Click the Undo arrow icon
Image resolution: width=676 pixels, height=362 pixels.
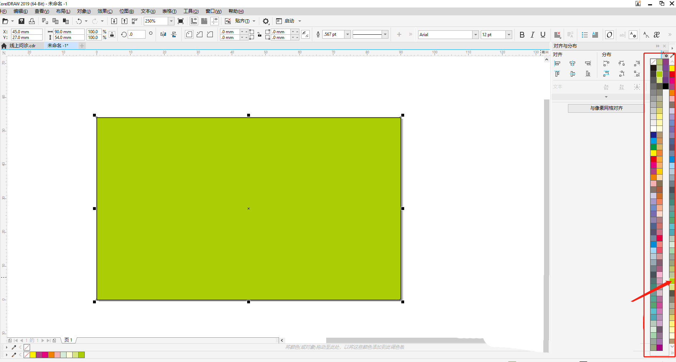(79, 21)
